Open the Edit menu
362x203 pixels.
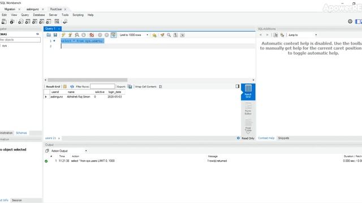4,15
